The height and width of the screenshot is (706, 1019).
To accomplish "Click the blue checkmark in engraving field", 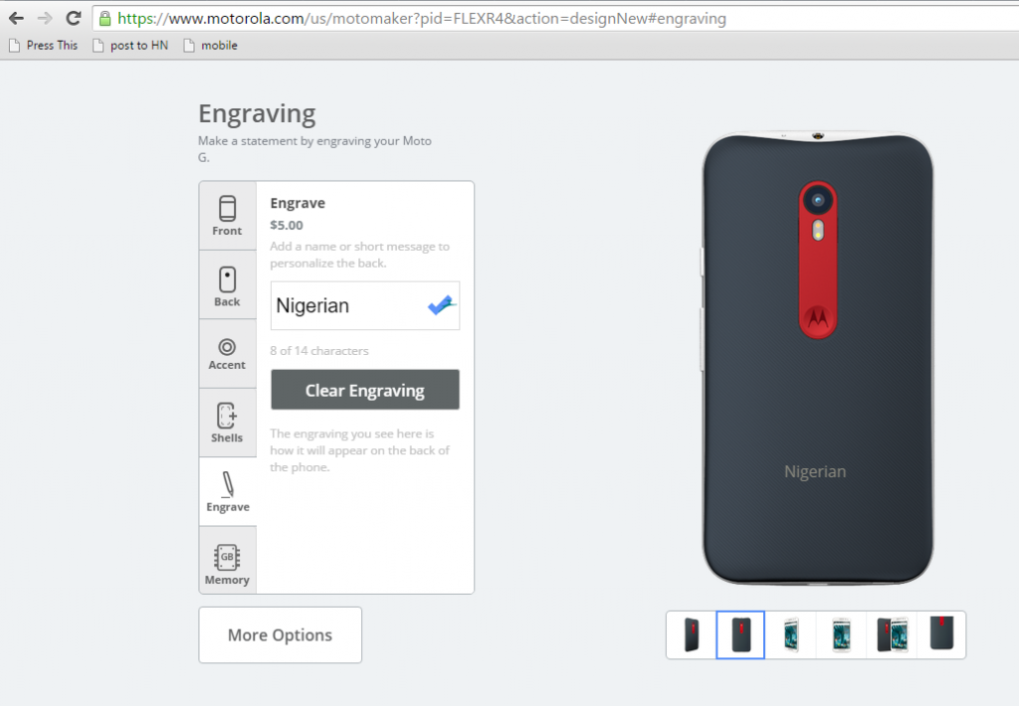I will (x=441, y=304).
